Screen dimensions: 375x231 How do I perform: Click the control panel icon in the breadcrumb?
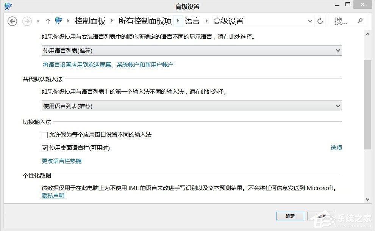click(x=59, y=21)
